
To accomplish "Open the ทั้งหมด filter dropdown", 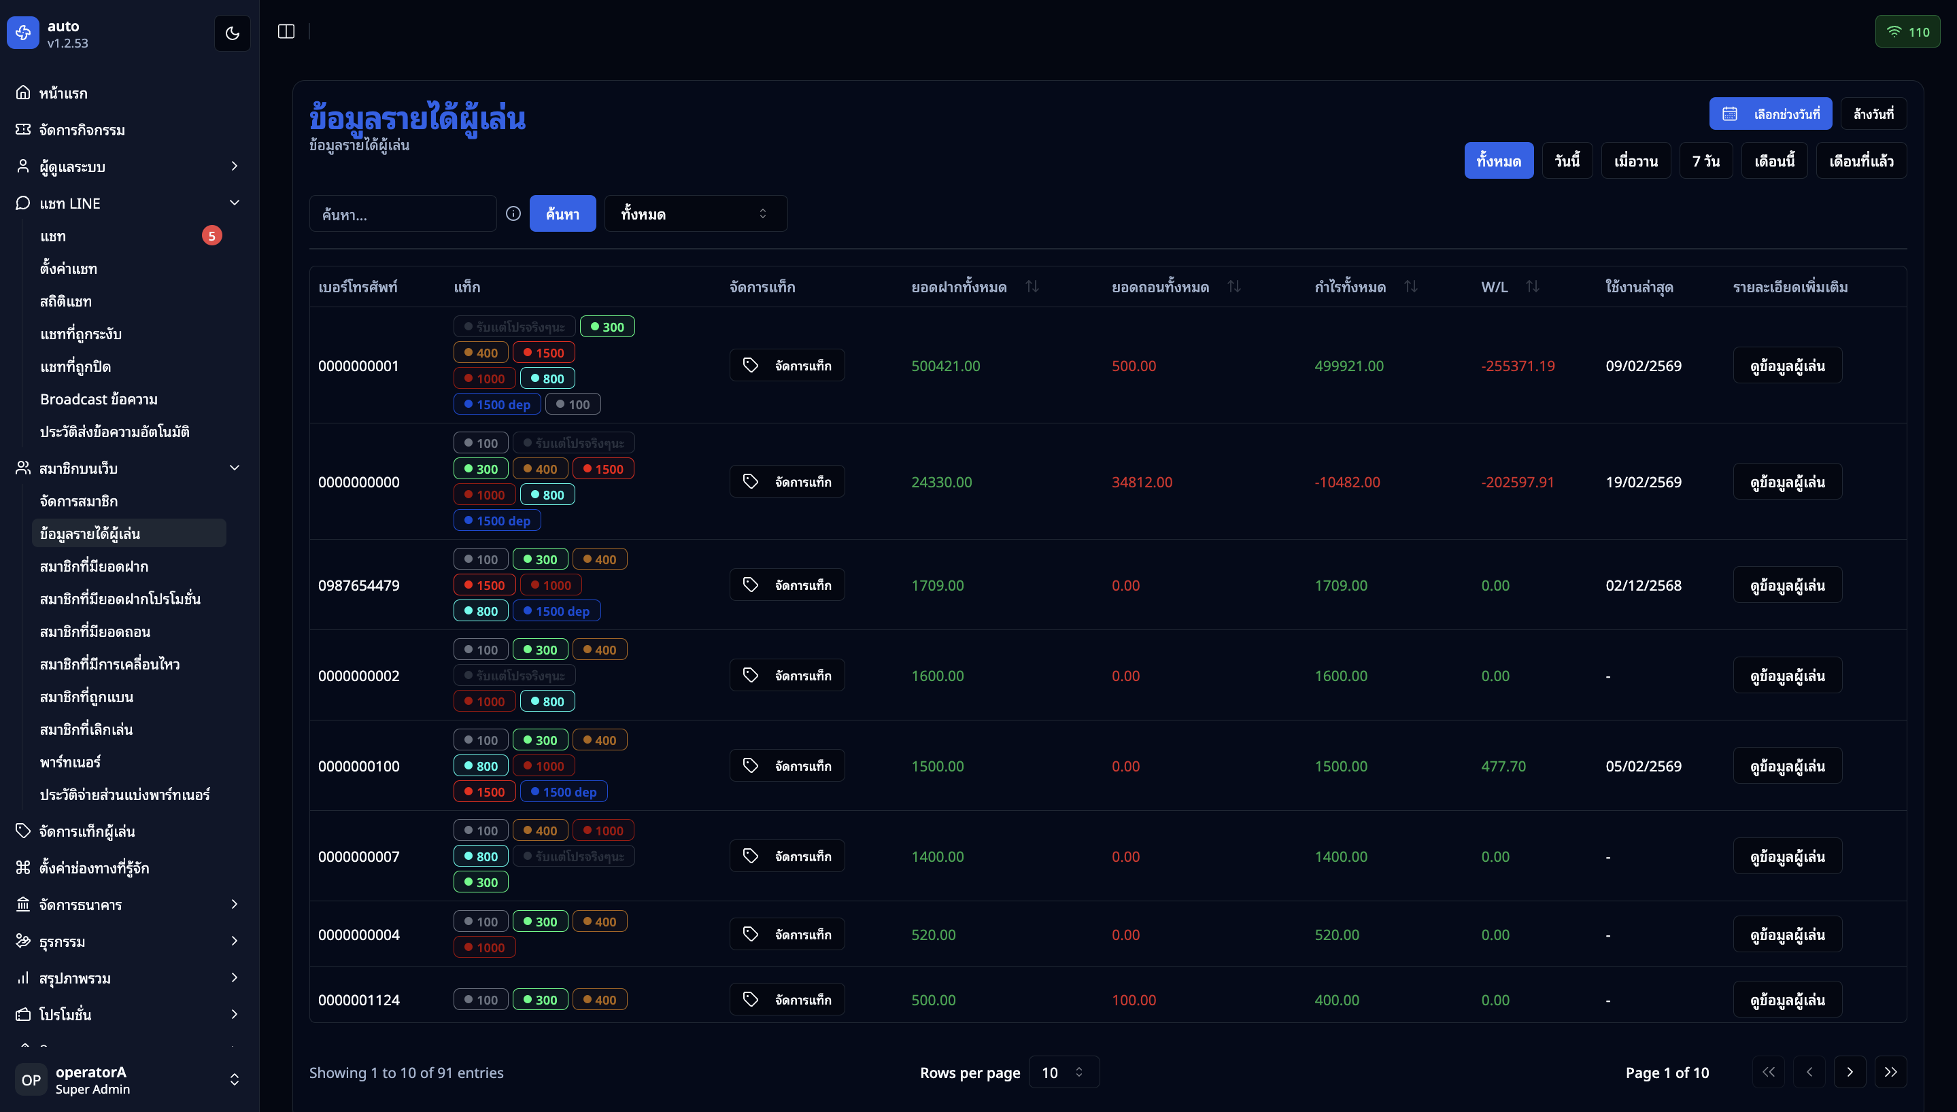I will click(695, 214).
